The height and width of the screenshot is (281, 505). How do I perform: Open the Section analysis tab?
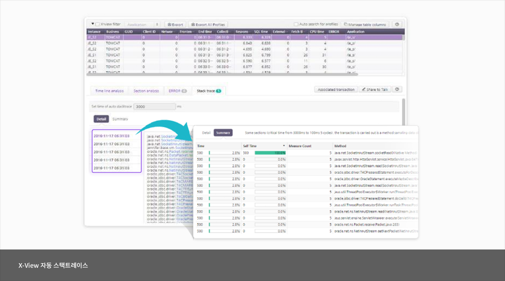click(146, 91)
